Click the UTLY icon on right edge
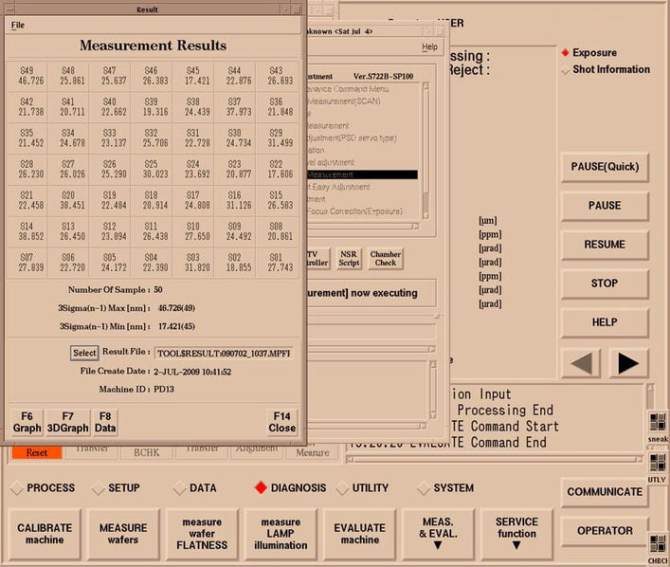 (x=658, y=463)
